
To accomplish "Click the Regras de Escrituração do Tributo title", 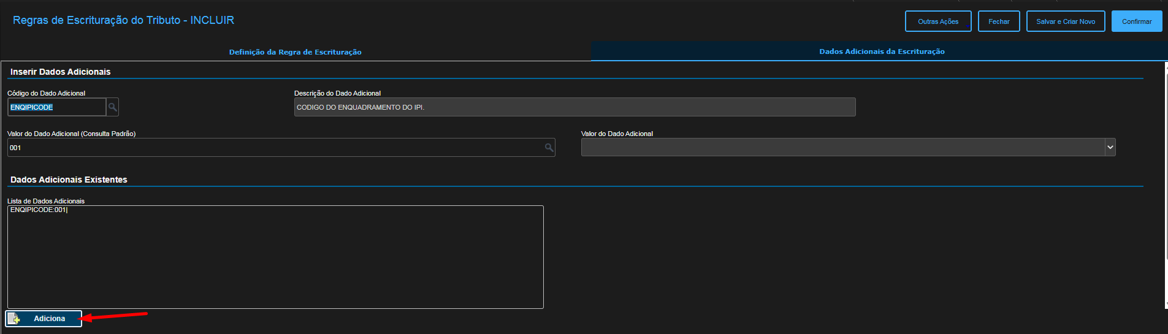I will (x=123, y=20).
